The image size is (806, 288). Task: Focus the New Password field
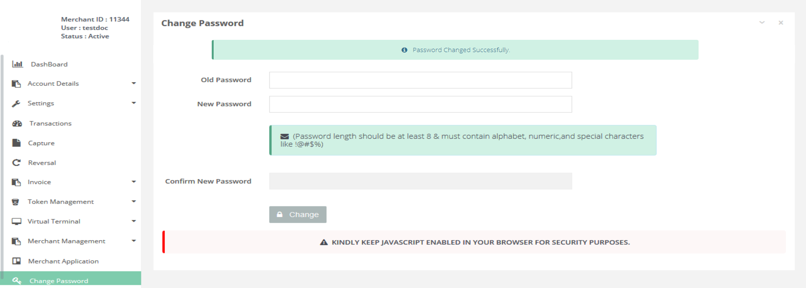coord(420,104)
